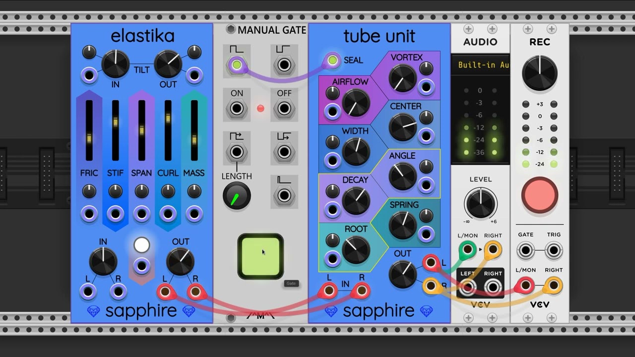This screenshot has height=357, width=635.
Task: Click the Tube Unit DECAY attenuverter knob
Action: [333, 191]
